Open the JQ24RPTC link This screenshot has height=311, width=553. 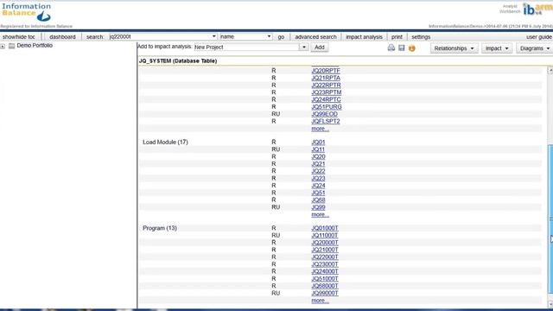(x=326, y=99)
